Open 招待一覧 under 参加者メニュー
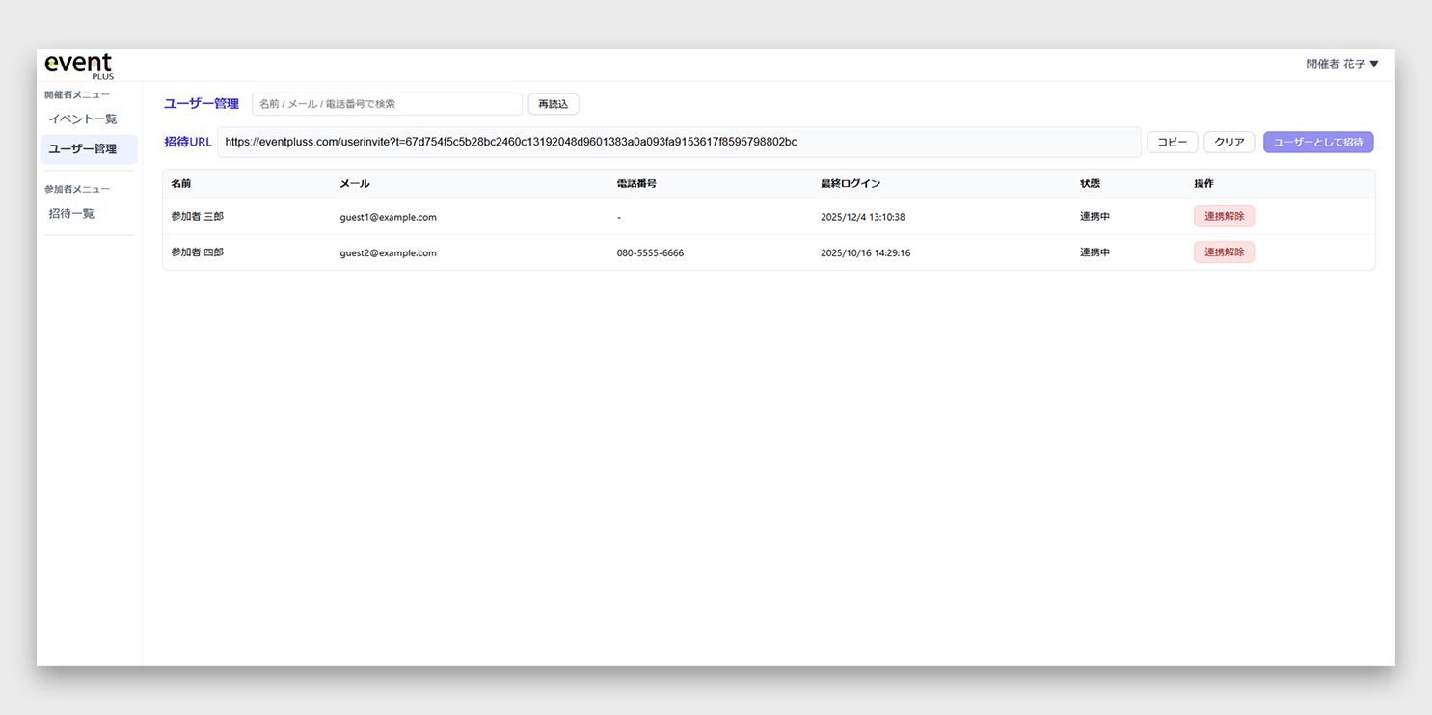 point(72,214)
